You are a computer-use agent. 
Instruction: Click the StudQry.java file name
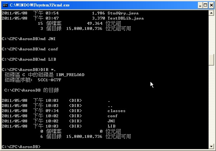[x=123, y=13]
